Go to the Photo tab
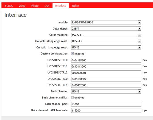Screen dimensions: 153x120 [x=35, y=6]
